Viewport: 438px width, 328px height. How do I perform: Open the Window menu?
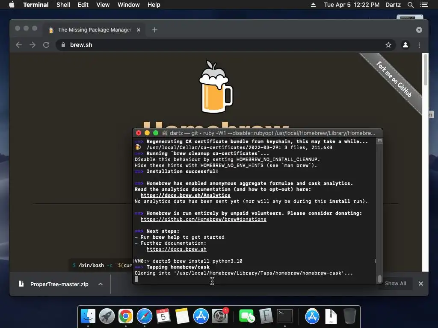pyautogui.click(x=128, y=5)
